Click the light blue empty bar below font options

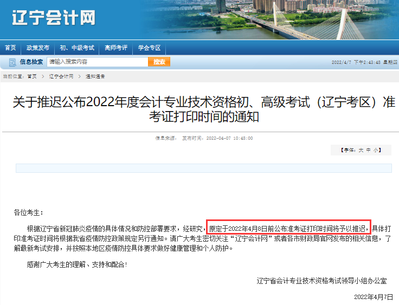(204, 168)
